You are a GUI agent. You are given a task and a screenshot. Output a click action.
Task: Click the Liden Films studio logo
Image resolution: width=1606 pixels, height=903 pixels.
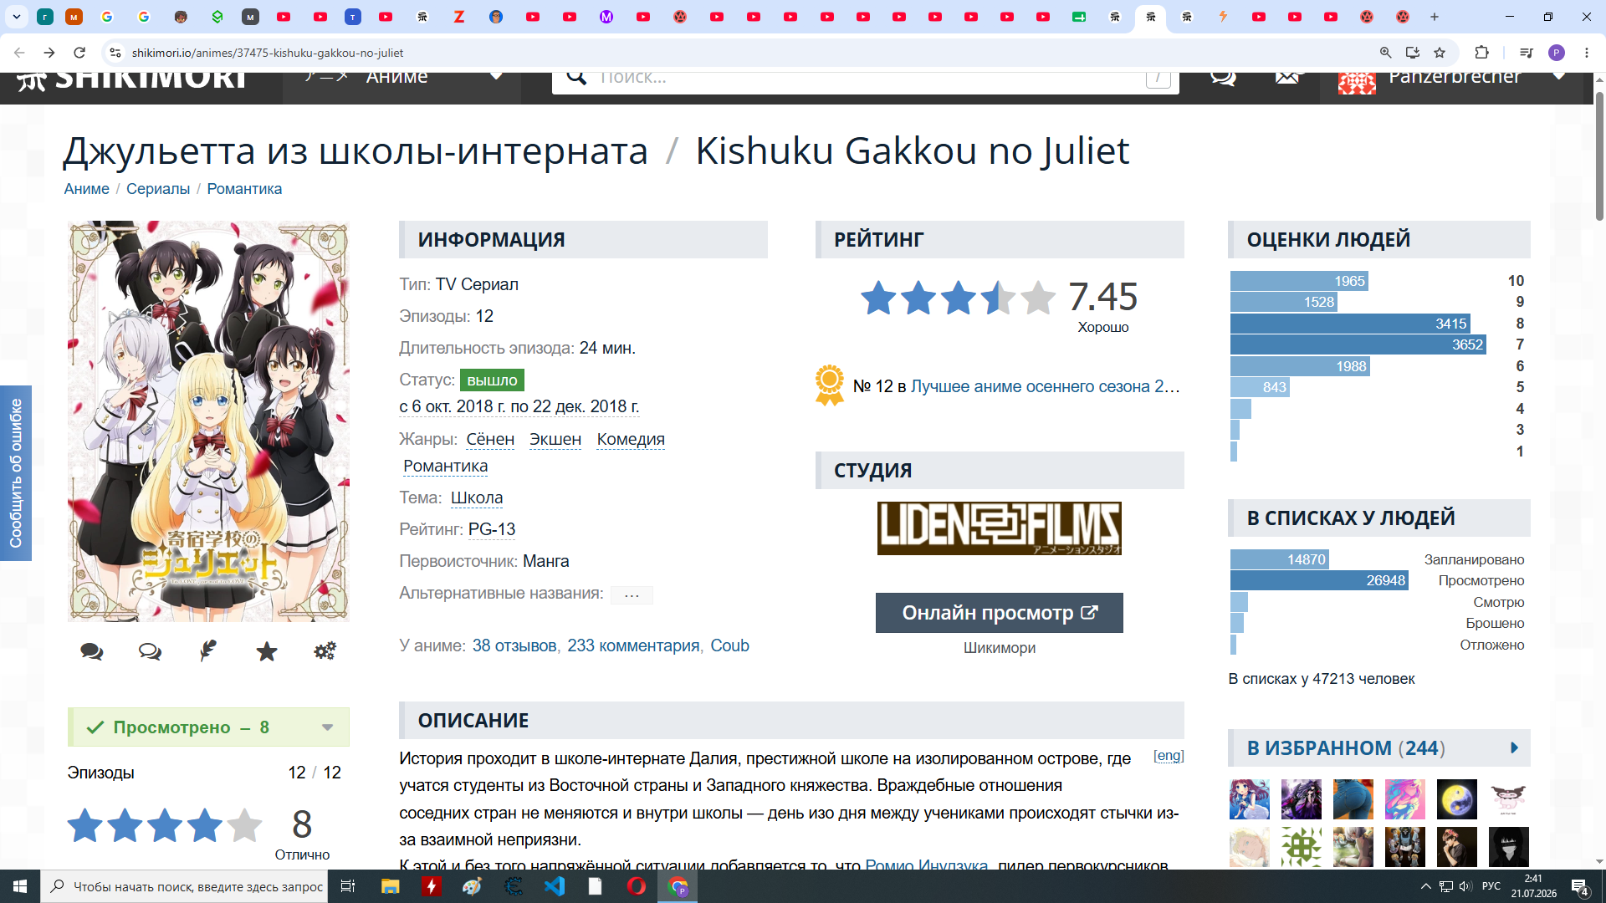coord(1000,528)
